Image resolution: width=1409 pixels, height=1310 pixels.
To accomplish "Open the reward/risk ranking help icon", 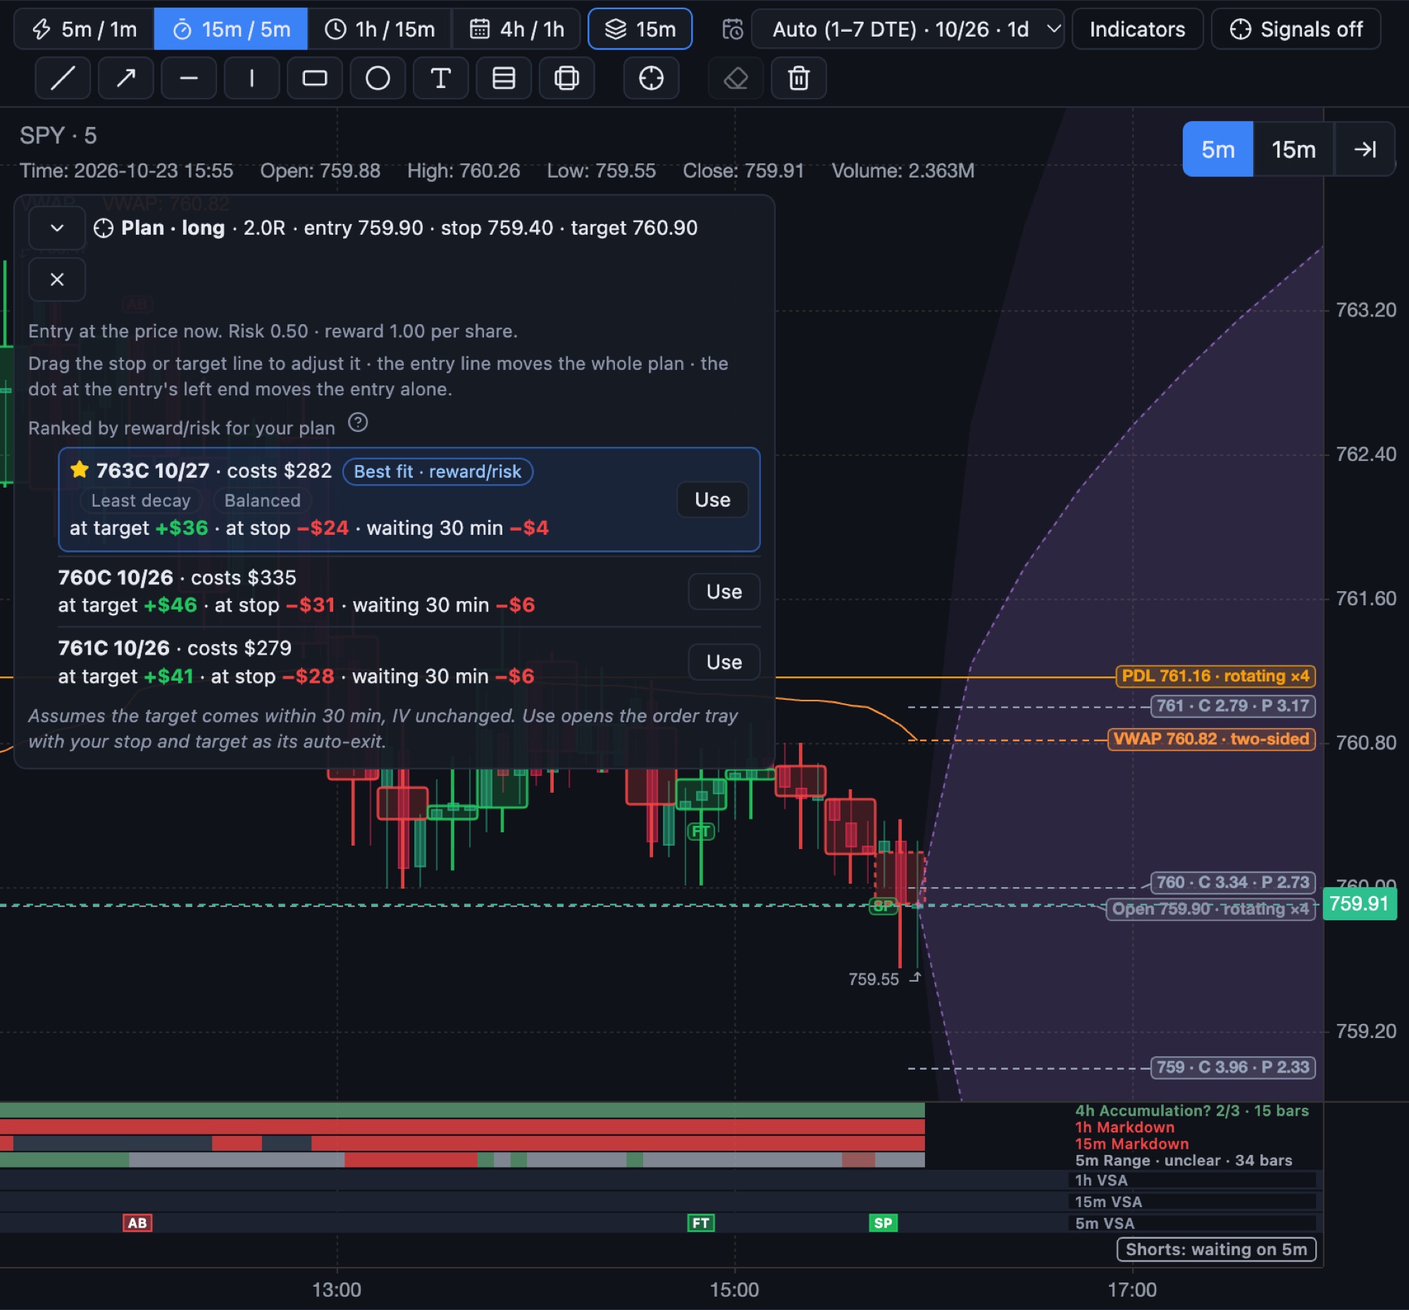I will point(358,423).
